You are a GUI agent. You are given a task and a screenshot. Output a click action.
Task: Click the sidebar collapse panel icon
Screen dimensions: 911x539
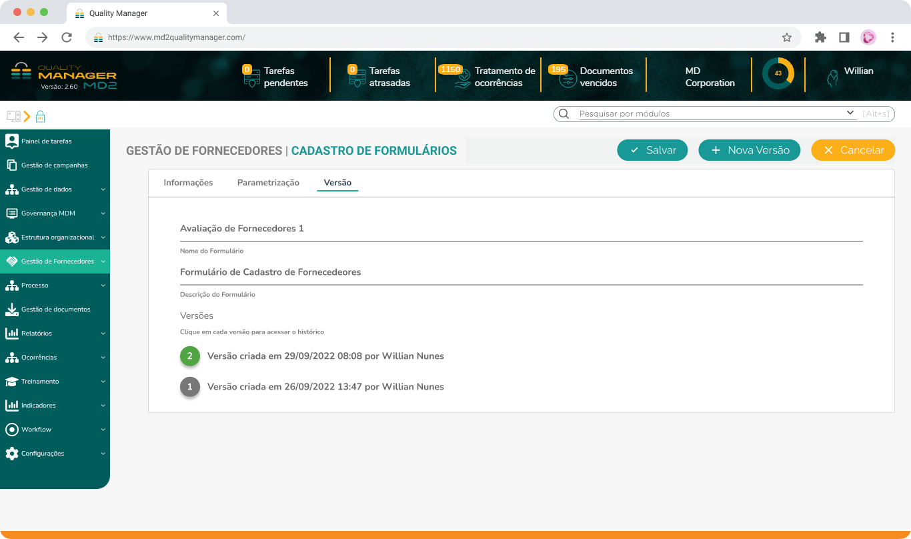[12, 116]
